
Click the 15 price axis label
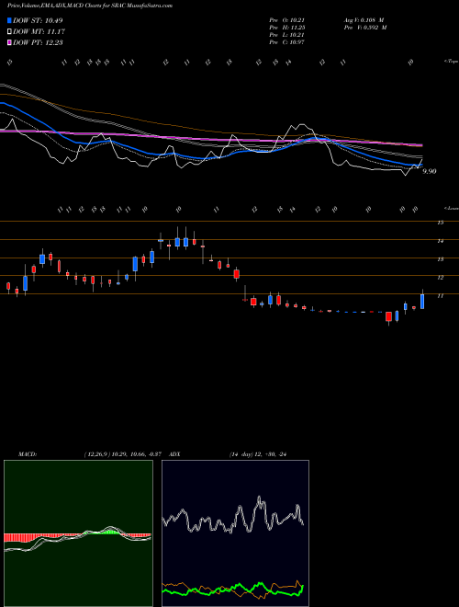click(440, 223)
